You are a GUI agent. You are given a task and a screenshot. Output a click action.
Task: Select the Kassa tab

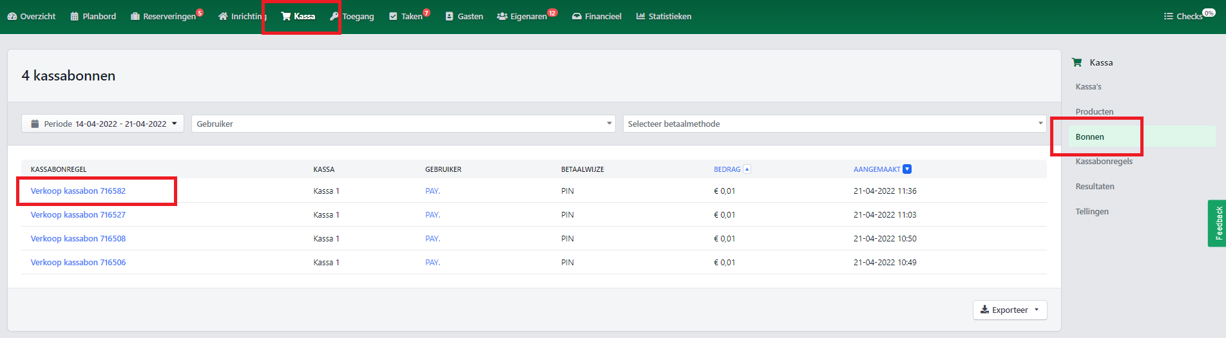click(x=298, y=16)
